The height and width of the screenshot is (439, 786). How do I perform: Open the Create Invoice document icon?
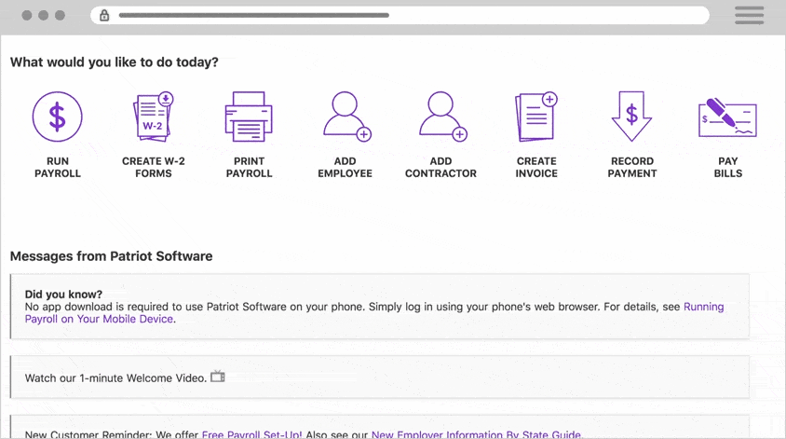tap(536, 117)
